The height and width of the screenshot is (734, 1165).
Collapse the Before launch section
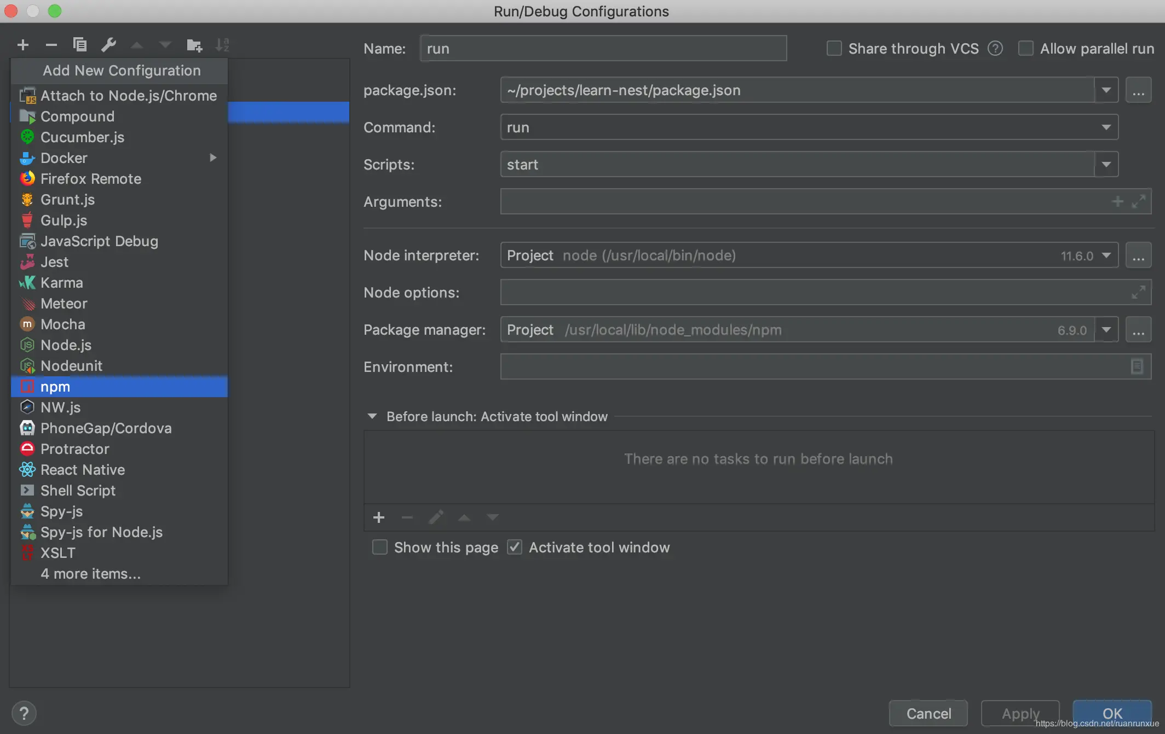coord(372,416)
